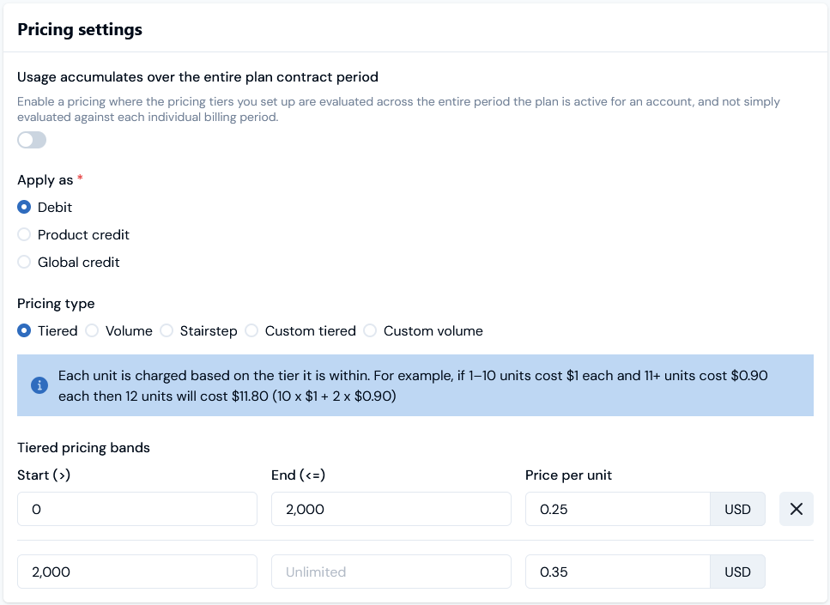Edit first band End field 2,000

[x=391, y=509]
